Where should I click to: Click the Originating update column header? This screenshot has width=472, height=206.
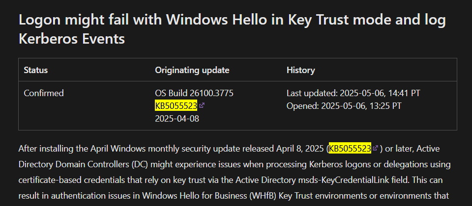pos(192,70)
